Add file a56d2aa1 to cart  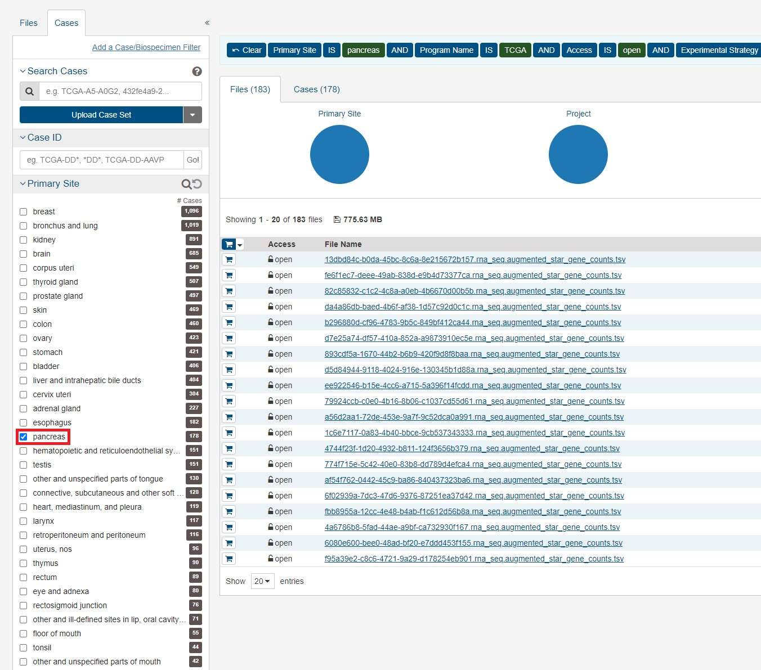click(x=229, y=417)
